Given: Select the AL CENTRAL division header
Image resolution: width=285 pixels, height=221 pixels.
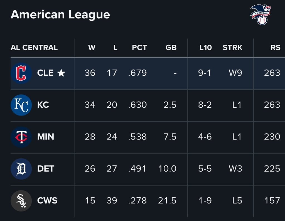Looking at the screenshot, I should [x=34, y=47].
